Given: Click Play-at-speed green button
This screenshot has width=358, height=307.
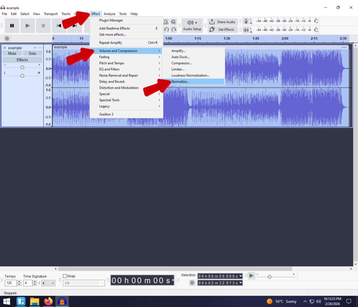Looking at the screenshot, I should (x=251, y=276).
